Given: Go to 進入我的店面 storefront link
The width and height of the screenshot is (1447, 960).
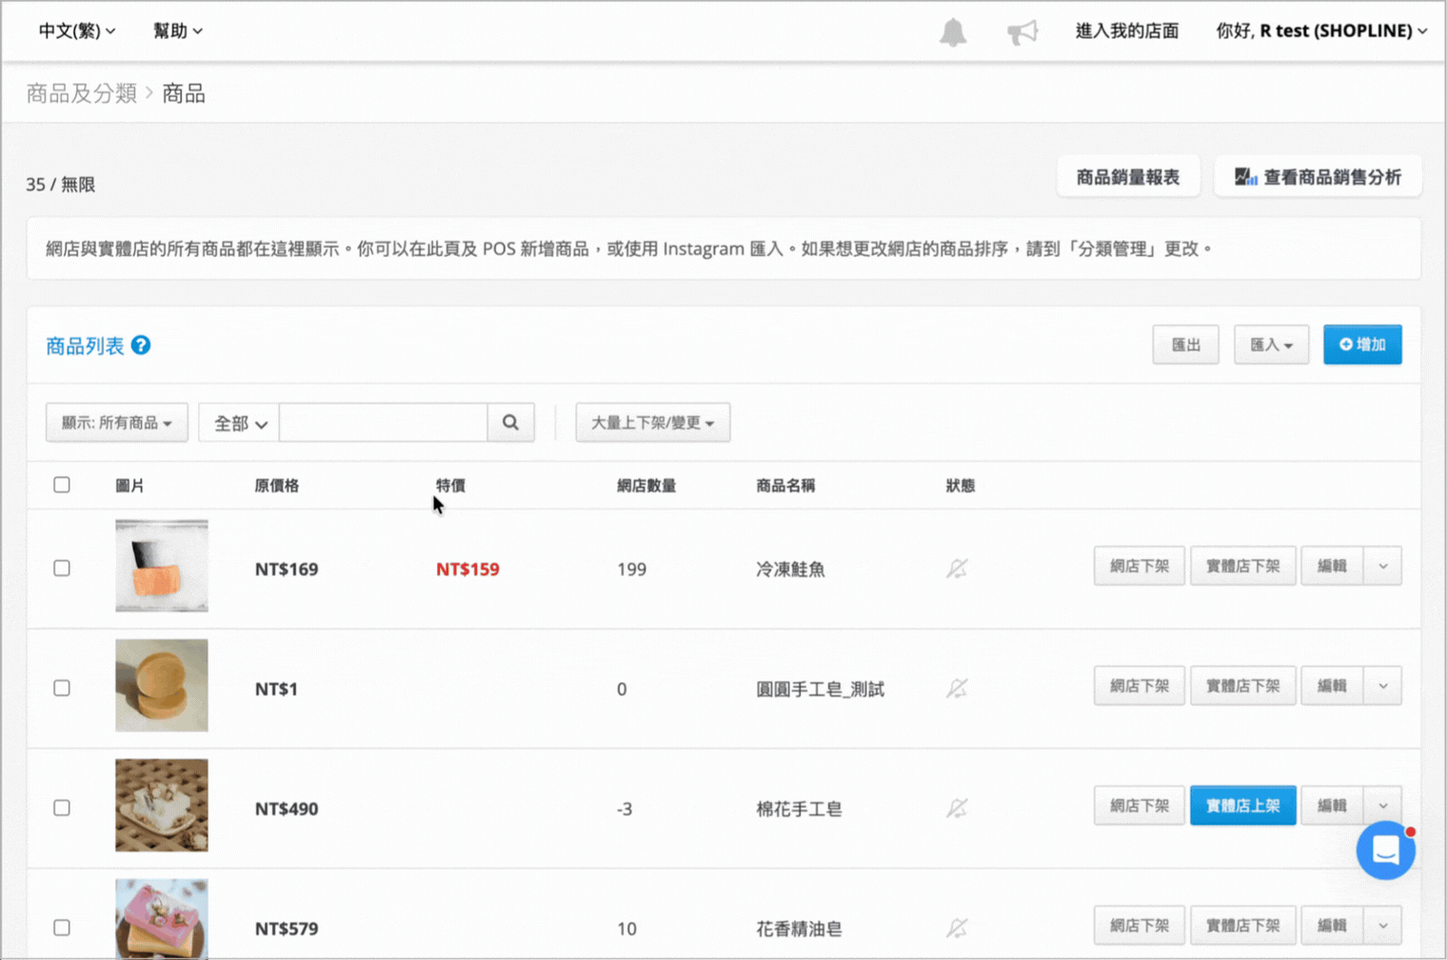Looking at the screenshot, I should 1127,30.
